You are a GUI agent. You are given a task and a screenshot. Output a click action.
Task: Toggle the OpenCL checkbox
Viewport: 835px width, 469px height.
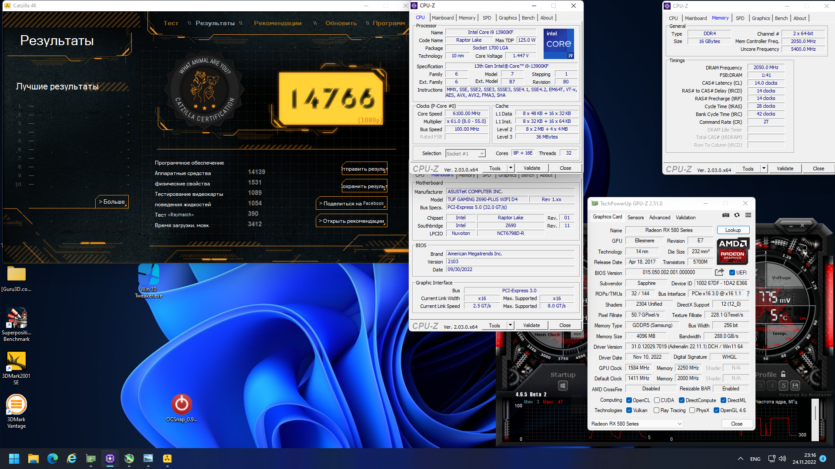point(629,400)
